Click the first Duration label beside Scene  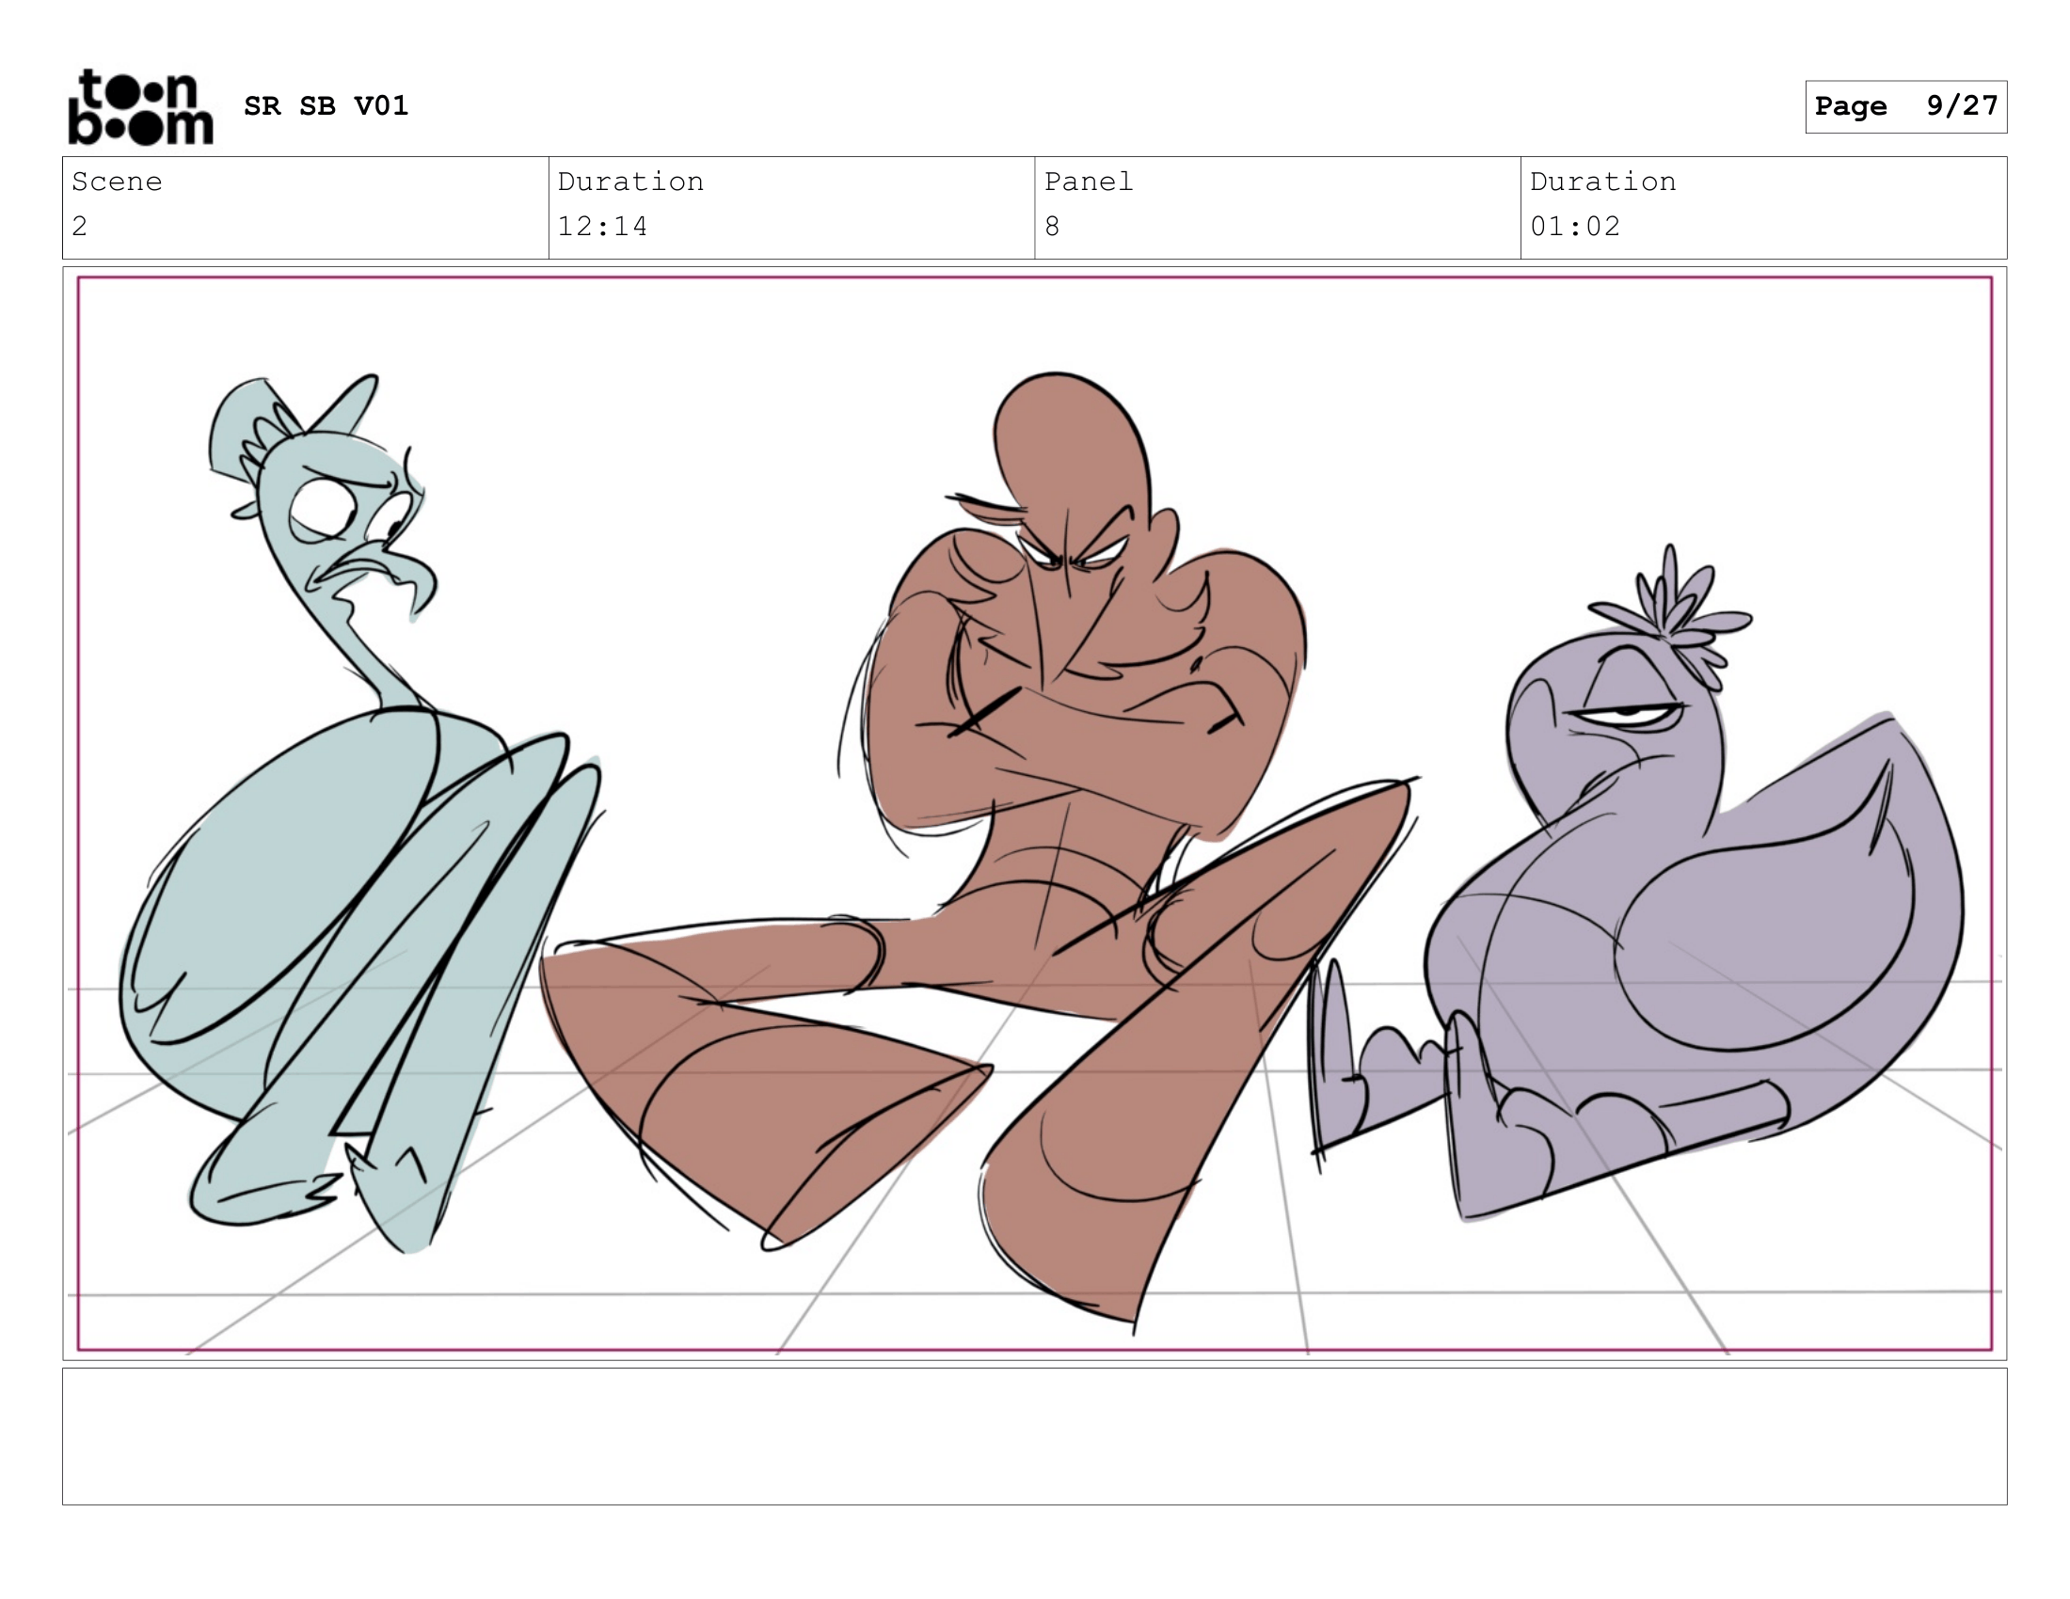pyautogui.click(x=630, y=182)
